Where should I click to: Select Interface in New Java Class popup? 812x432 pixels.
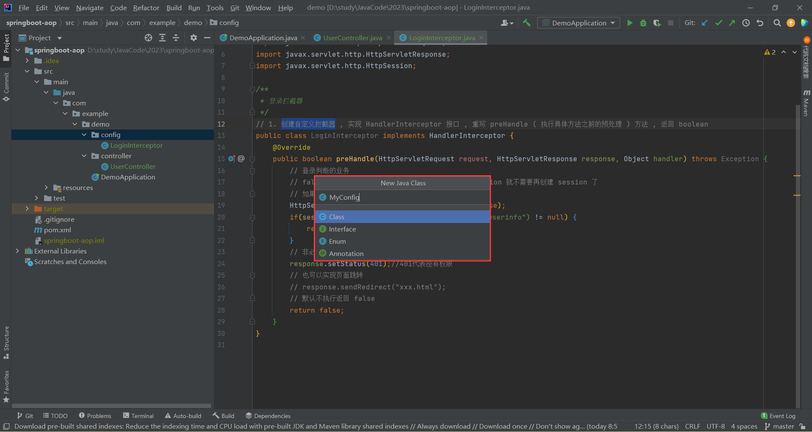coord(403,229)
